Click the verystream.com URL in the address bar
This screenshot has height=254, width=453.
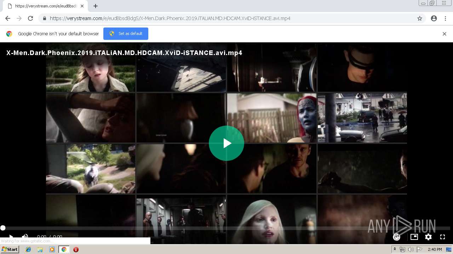pyautogui.click(x=170, y=18)
